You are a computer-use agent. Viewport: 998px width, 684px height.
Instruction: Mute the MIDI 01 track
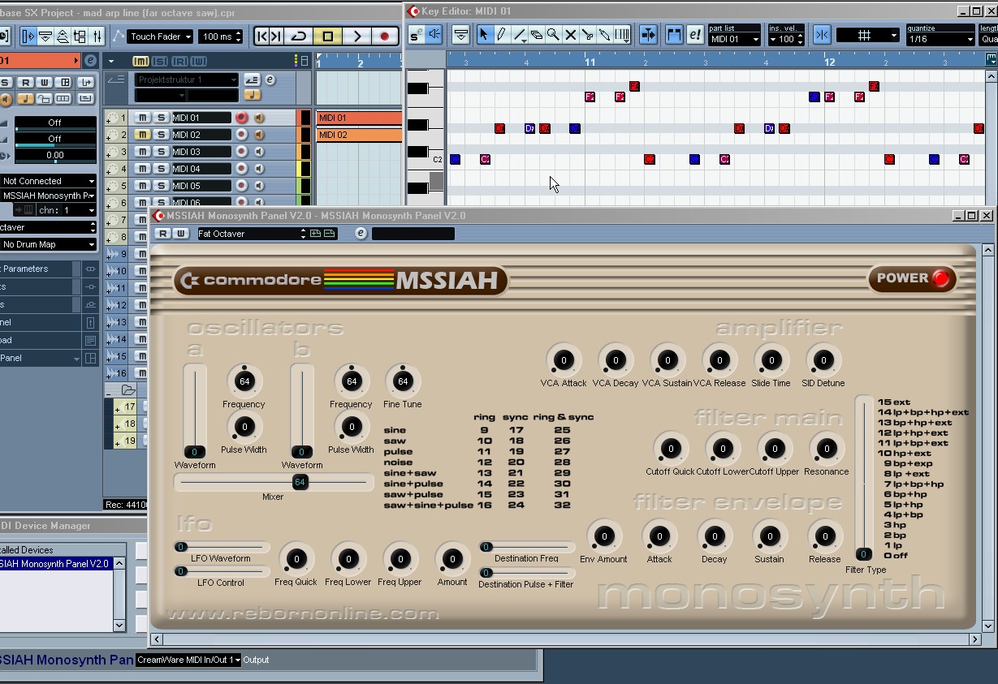coord(143,118)
